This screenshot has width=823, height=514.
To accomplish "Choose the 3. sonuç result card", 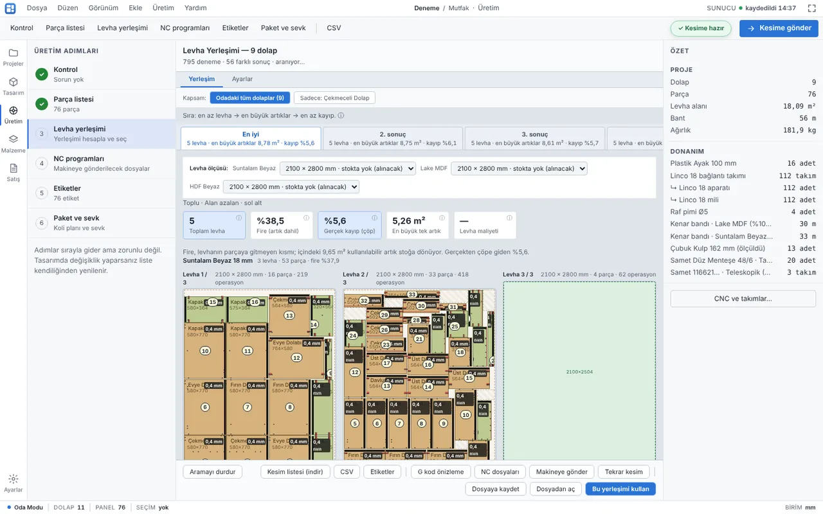I will coord(534,138).
